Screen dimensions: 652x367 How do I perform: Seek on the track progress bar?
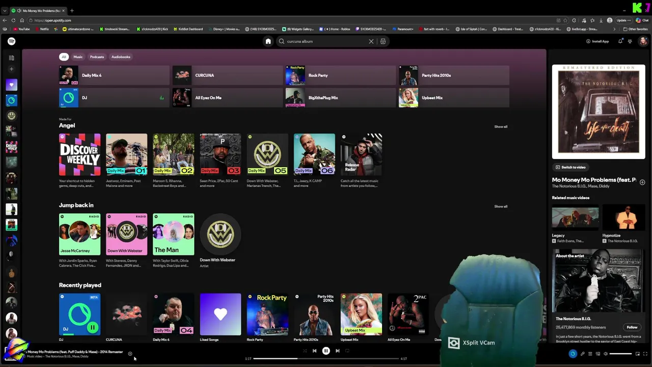[x=326, y=359]
